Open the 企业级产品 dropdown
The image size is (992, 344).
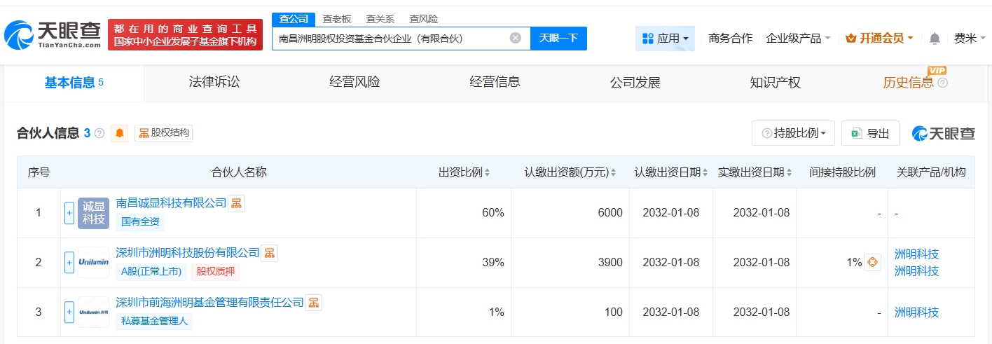pos(798,39)
